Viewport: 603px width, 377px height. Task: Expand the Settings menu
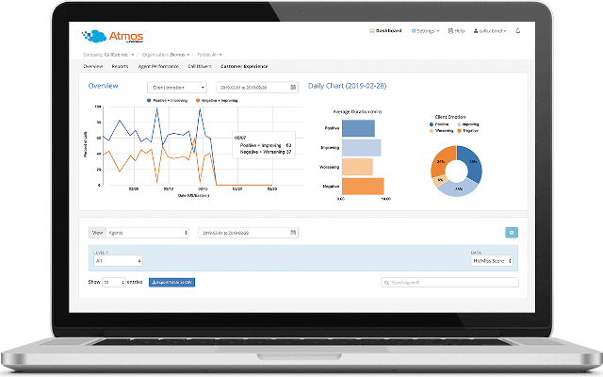point(425,31)
